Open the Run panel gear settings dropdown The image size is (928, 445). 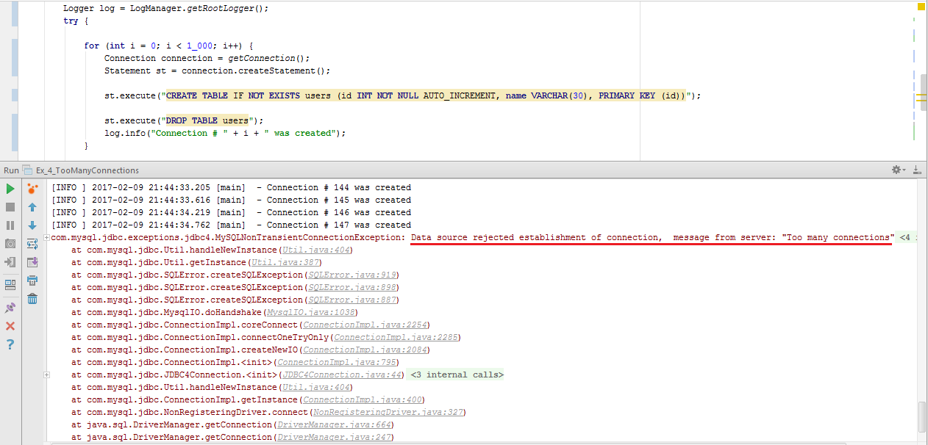pyautogui.click(x=898, y=170)
